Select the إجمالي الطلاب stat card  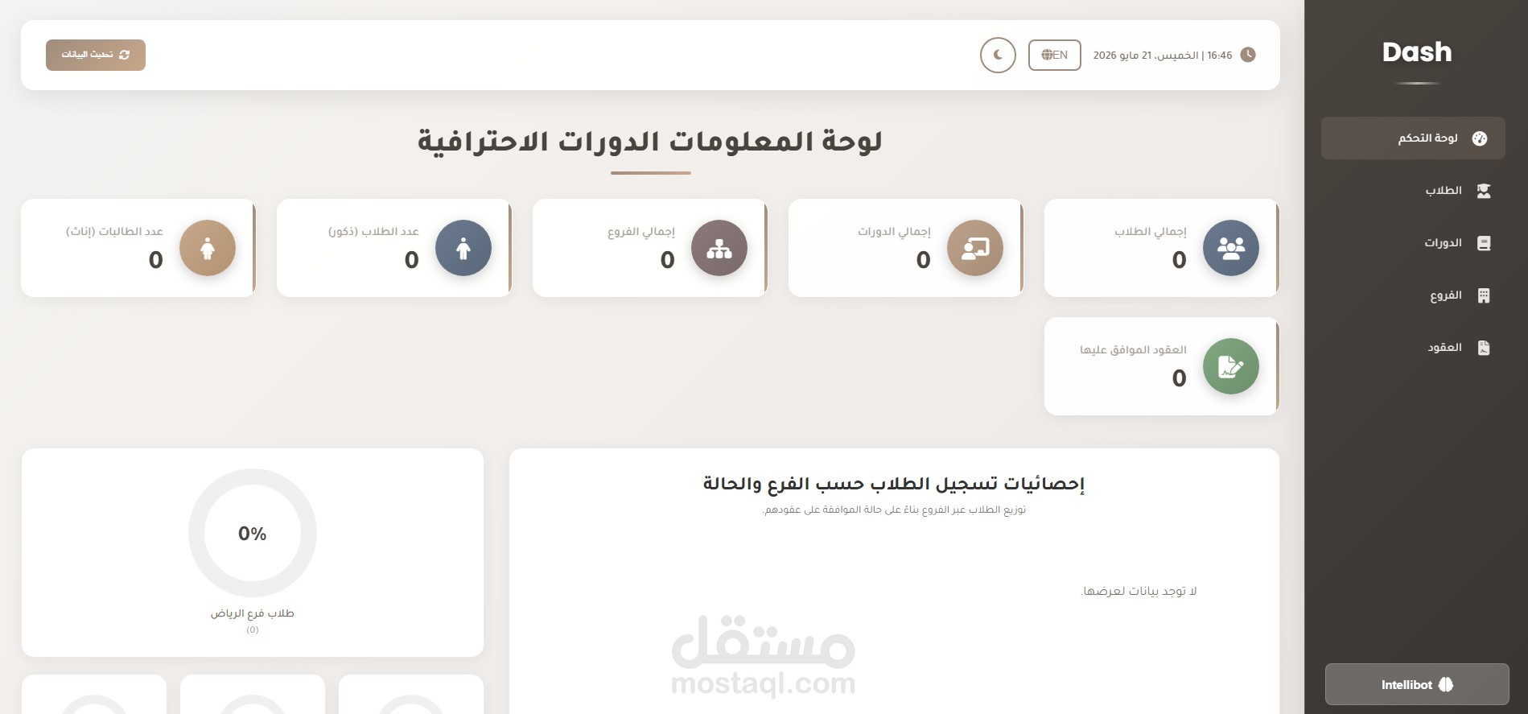coord(1162,248)
